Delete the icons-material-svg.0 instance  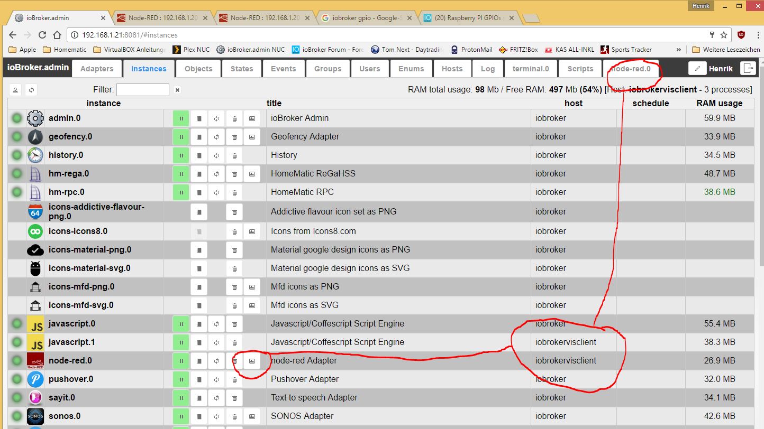coord(234,268)
